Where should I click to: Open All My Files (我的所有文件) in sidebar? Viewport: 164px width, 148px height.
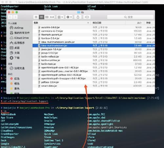[20, 33]
